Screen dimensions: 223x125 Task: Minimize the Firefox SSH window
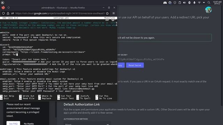pyautogui.click(x=103, y=8)
